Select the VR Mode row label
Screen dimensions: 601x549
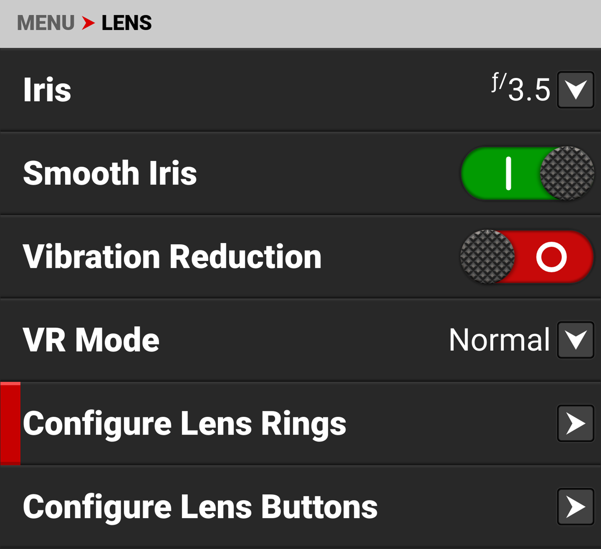click(x=91, y=340)
